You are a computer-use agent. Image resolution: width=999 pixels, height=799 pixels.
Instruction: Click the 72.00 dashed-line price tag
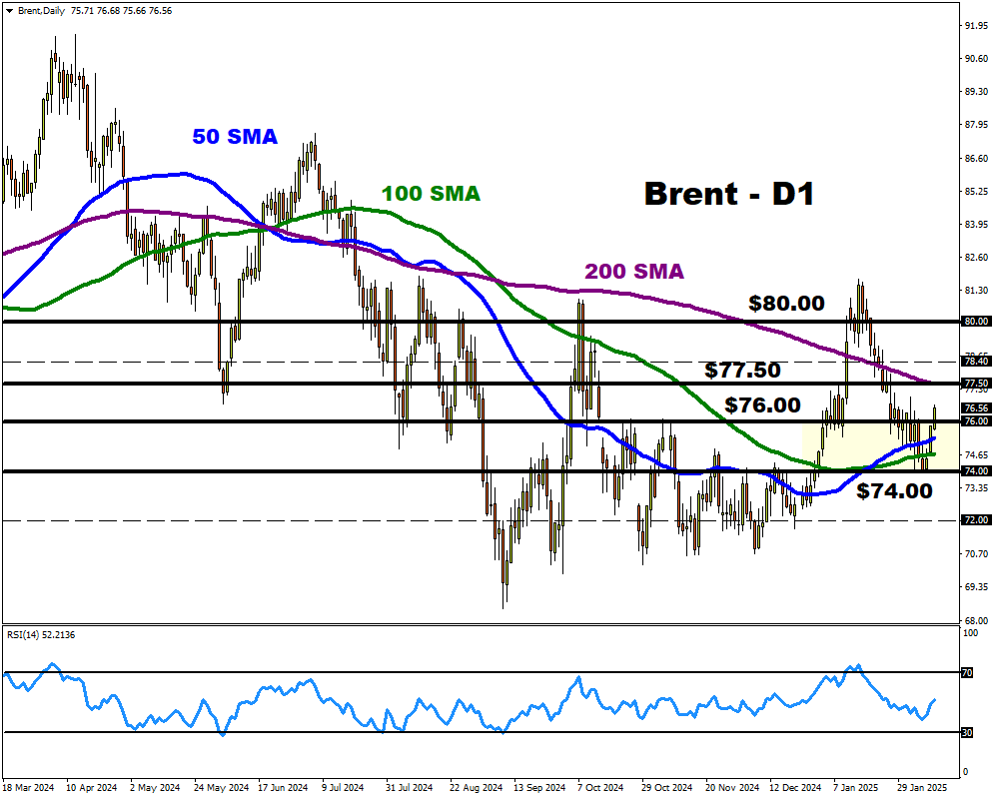(x=976, y=520)
